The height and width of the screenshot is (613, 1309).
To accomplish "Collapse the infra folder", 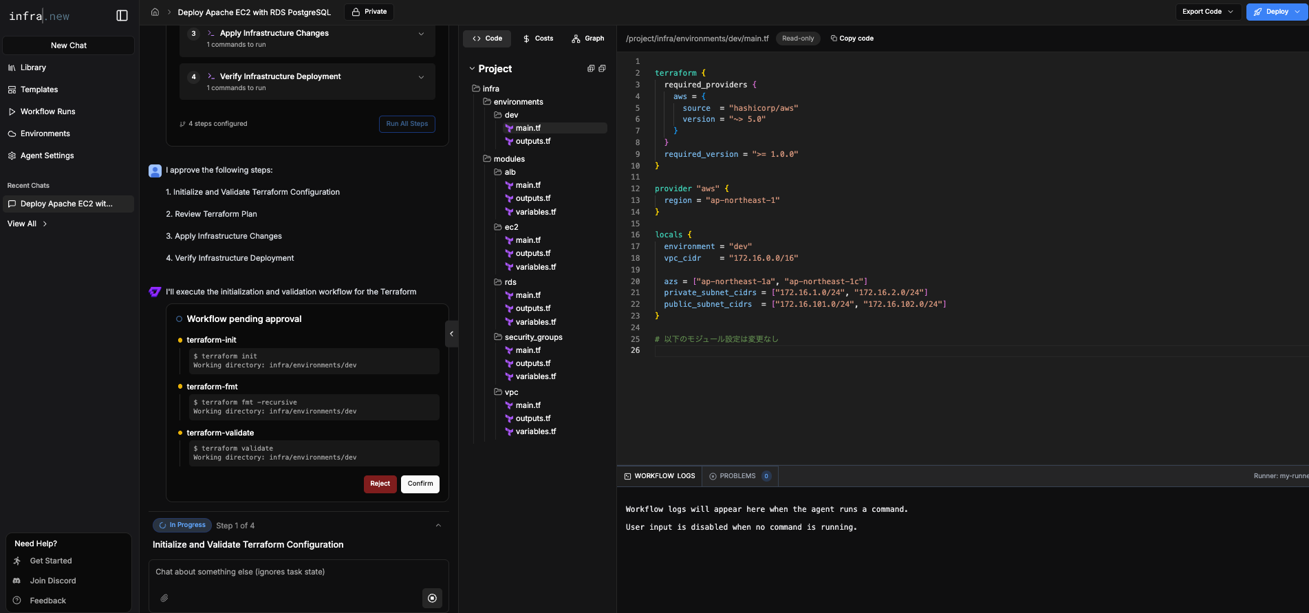I will coord(485,89).
